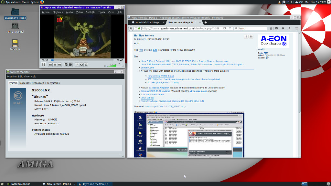Open the VLC Playback menu
Screen dimensions: 331x186
[58, 12]
